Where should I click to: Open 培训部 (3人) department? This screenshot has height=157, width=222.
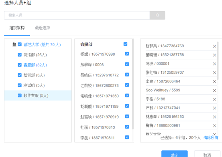pyautogui.click(x=34, y=75)
